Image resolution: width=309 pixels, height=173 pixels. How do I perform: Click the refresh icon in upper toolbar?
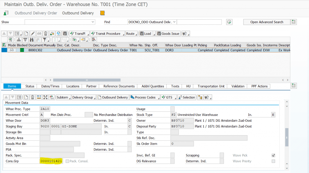[59, 34]
